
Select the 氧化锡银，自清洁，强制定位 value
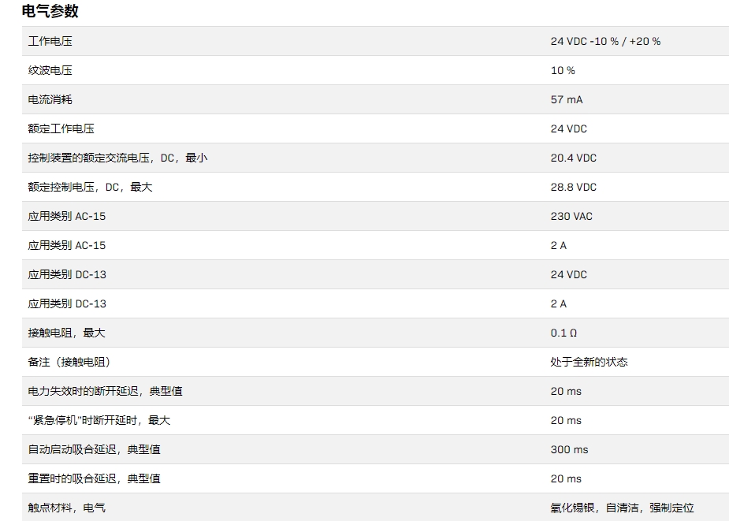(622, 508)
